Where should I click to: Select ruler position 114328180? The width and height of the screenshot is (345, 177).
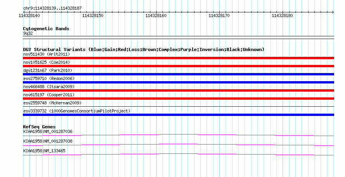(282, 15)
